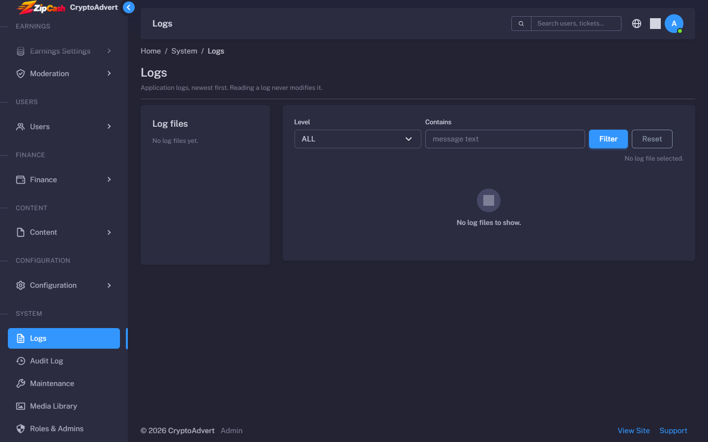Open the user avatar menu
The image size is (708, 442).
coord(674,24)
